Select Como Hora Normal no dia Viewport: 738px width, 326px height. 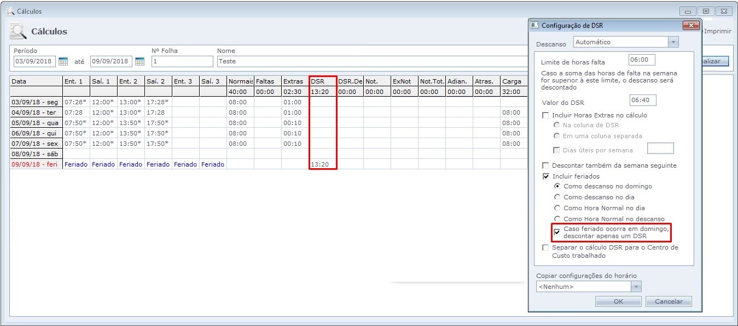(x=557, y=208)
